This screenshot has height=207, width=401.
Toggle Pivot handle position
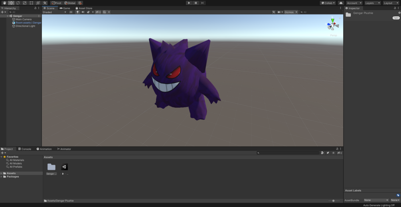tap(57, 3)
